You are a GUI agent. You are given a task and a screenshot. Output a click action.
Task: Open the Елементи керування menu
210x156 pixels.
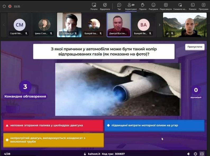click(180, 6)
